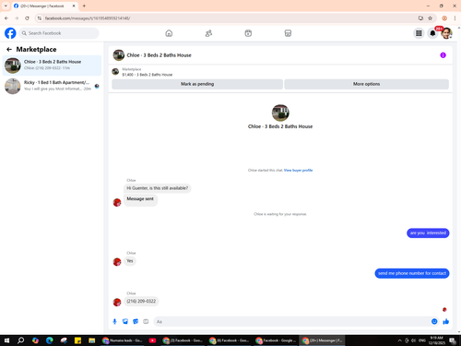Viewport: 461px width, 346px height.
Task: Open the Friends icon in top navigation
Action: click(x=208, y=33)
